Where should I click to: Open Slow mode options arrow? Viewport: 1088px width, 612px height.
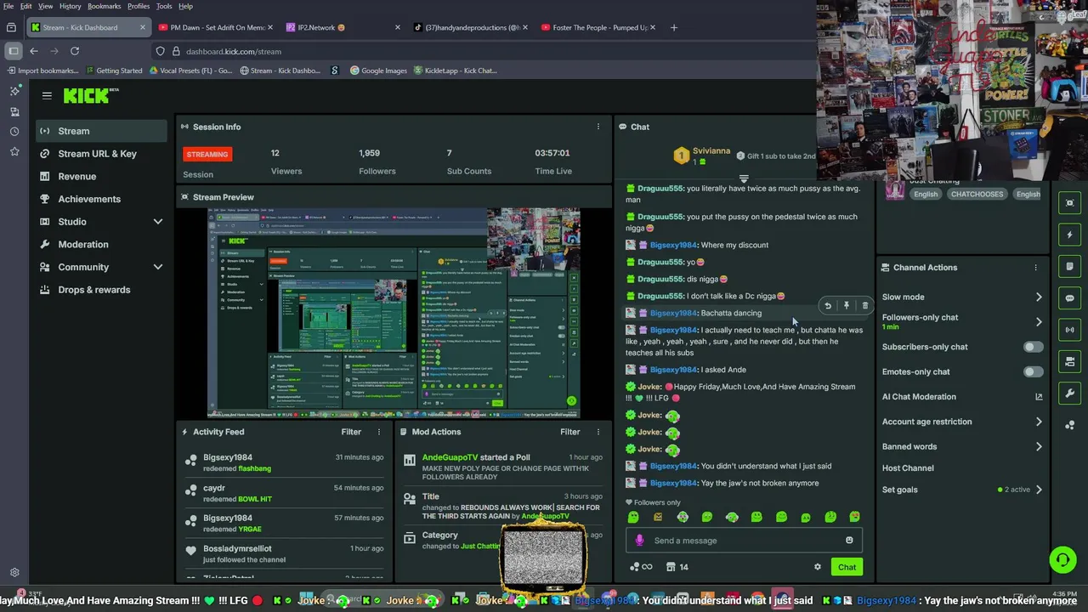1038,297
